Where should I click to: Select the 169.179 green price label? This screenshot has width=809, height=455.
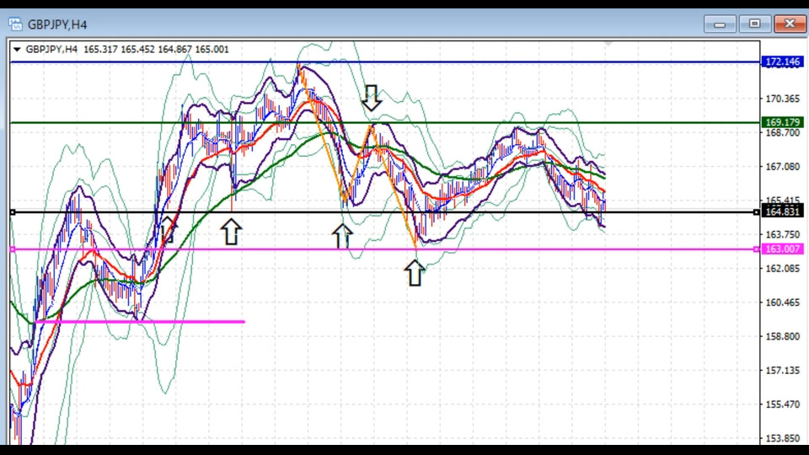(x=782, y=122)
